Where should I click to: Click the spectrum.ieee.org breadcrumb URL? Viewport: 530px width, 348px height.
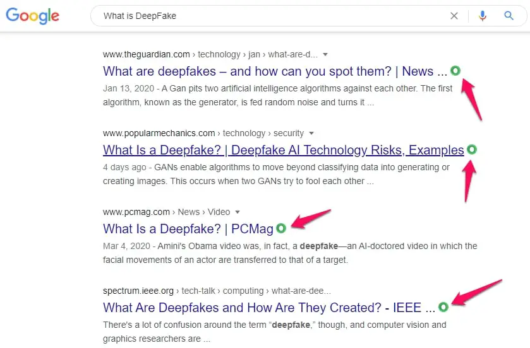(x=217, y=291)
